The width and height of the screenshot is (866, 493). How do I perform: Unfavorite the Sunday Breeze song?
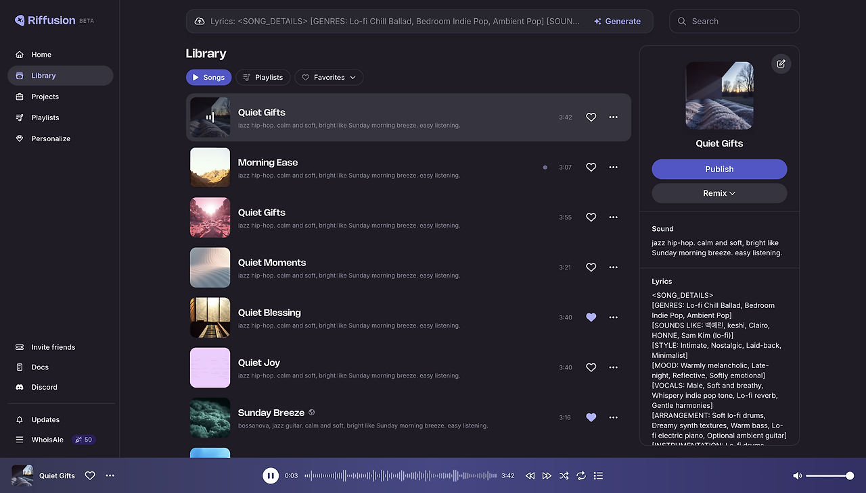pos(591,417)
